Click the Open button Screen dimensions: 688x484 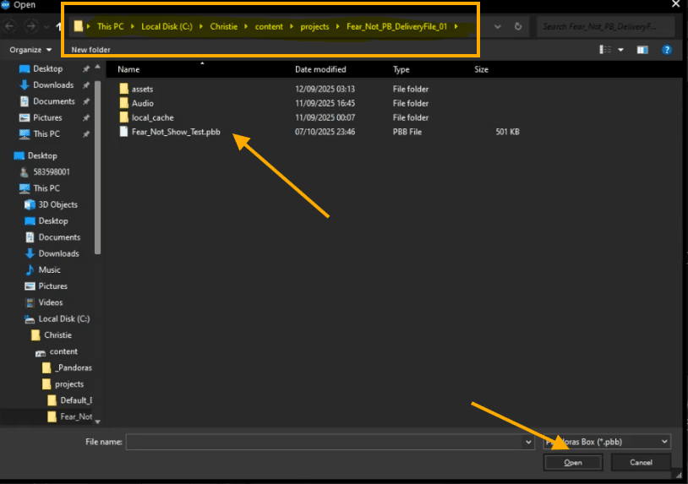[573, 462]
